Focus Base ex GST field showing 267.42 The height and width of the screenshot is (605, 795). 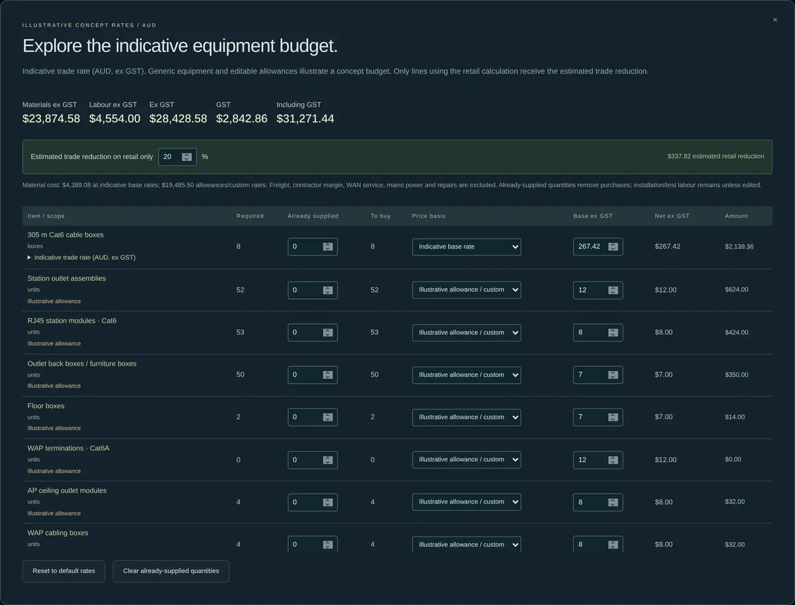tap(598, 247)
